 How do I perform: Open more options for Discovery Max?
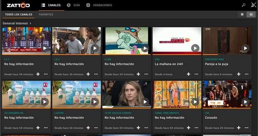tap(247, 74)
